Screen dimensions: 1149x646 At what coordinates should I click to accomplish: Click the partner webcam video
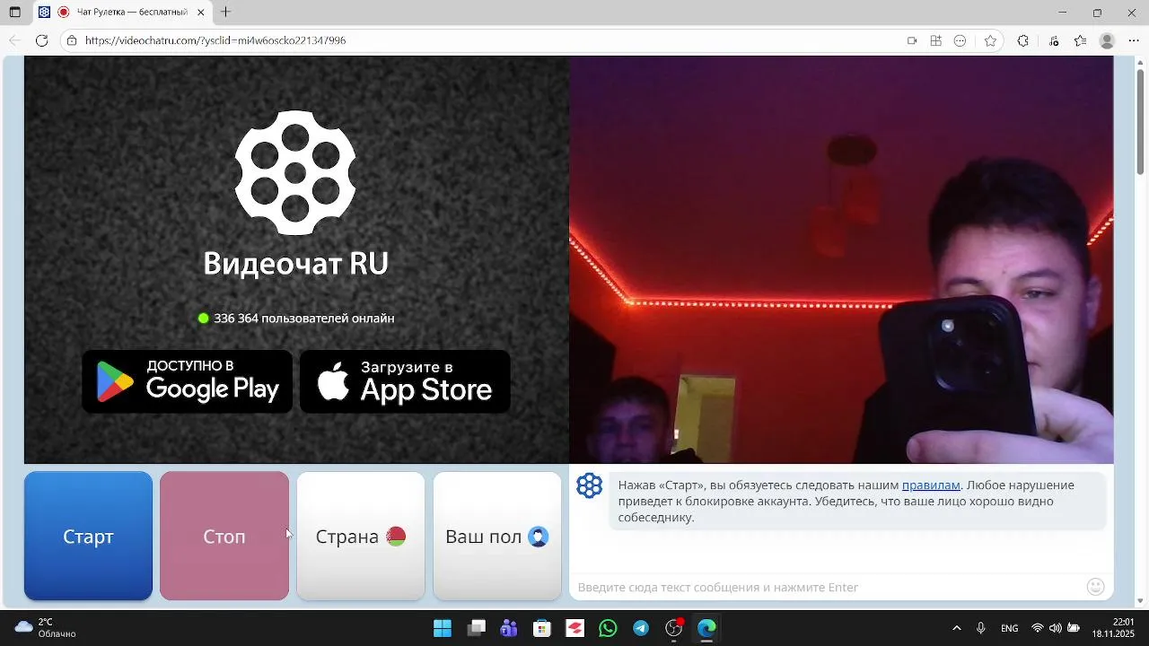[x=841, y=259]
